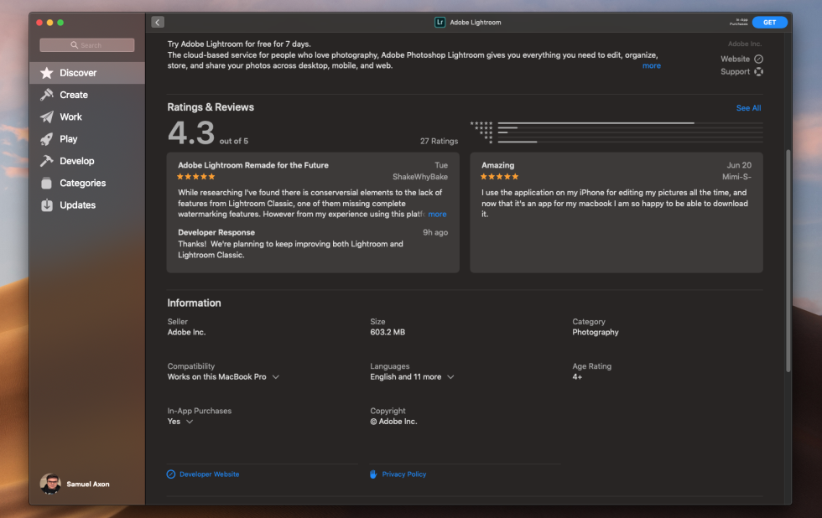Open Adobe's Website via the compass icon
Image resolution: width=822 pixels, height=518 pixels.
(759, 59)
